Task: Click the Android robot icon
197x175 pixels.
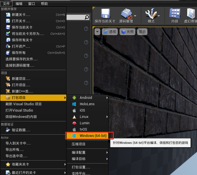Action: [x=74, y=98]
